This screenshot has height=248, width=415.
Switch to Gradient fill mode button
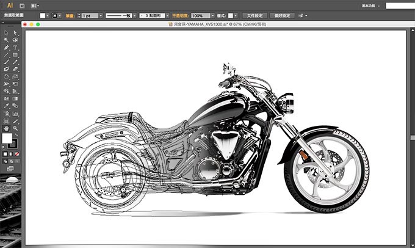point(11,154)
